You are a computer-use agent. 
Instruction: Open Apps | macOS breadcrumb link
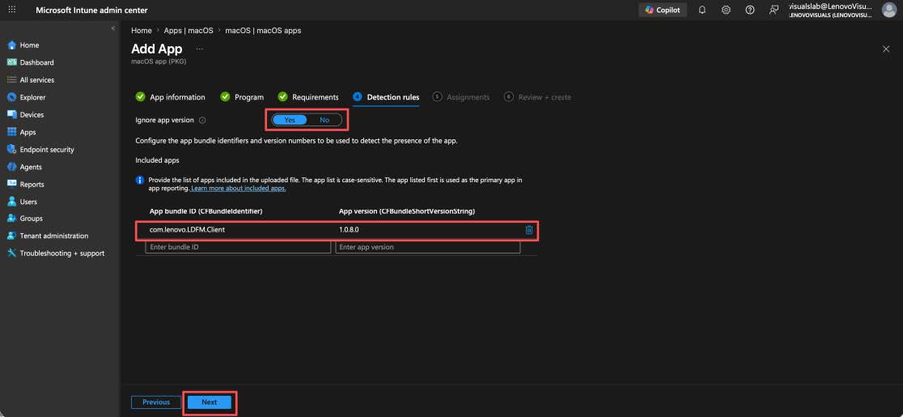click(189, 31)
